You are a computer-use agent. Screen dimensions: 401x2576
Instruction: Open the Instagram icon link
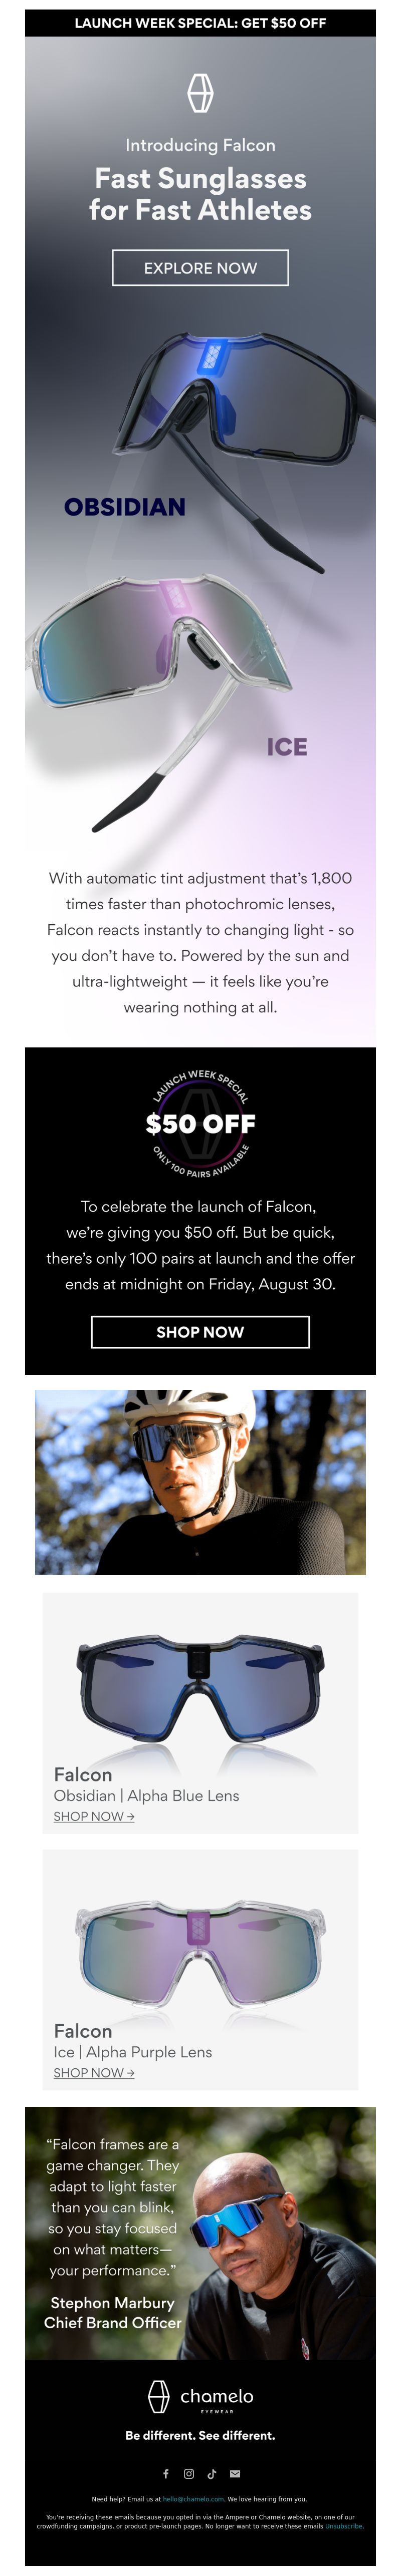pyautogui.click(x=189, y=2474)
